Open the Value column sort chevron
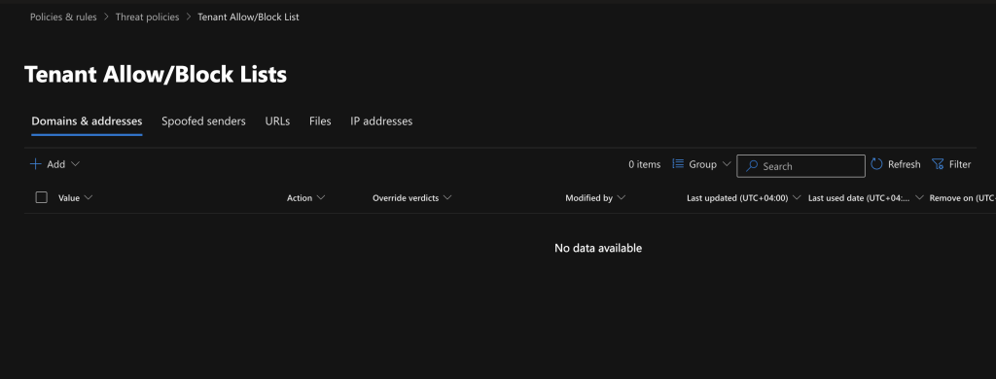The width and height of the screenshot is (996, 379). point(89,197)
